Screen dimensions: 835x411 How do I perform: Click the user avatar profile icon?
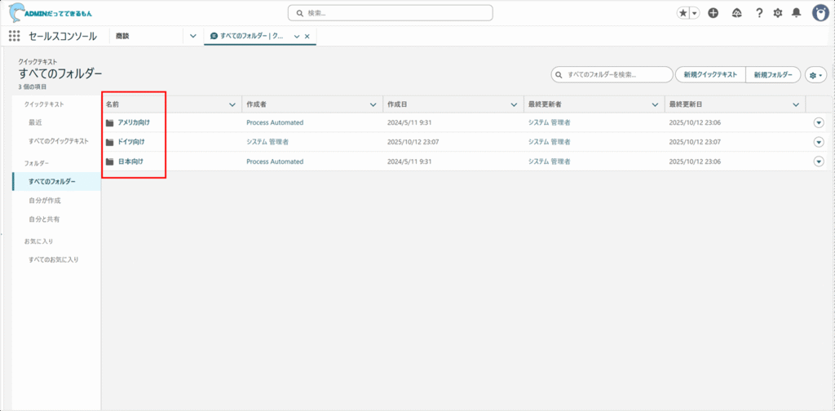[x=820, y=13]
